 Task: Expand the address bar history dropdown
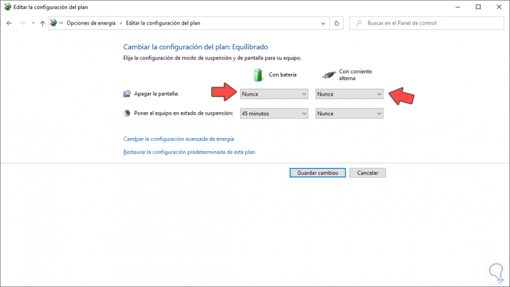(x=323, y=23)
